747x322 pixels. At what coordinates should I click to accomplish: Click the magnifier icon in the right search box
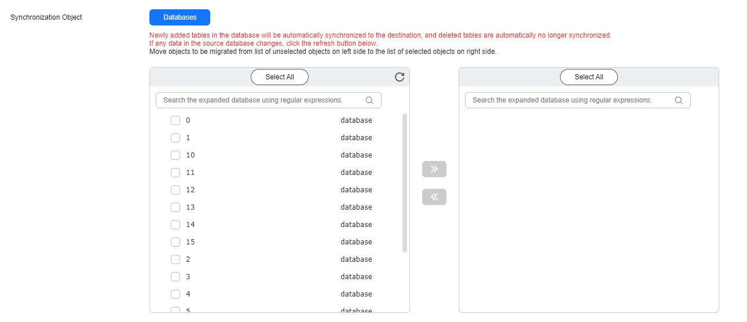click(x=679, y=100)
